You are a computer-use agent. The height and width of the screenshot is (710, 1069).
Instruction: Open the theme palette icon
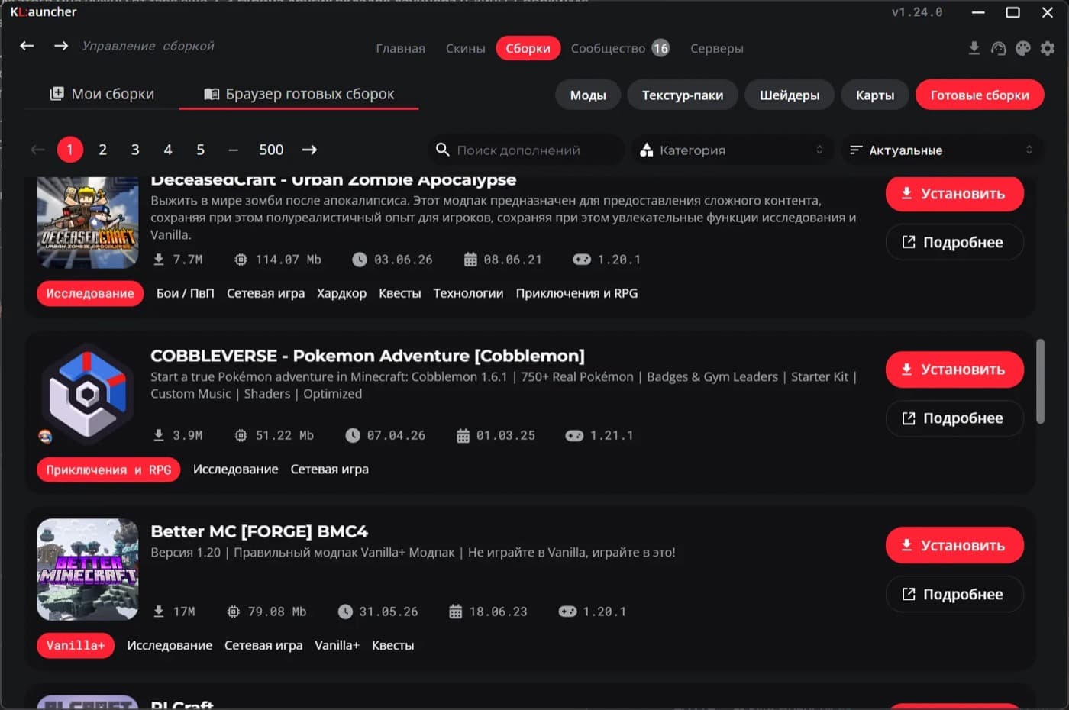[1023, 48]
